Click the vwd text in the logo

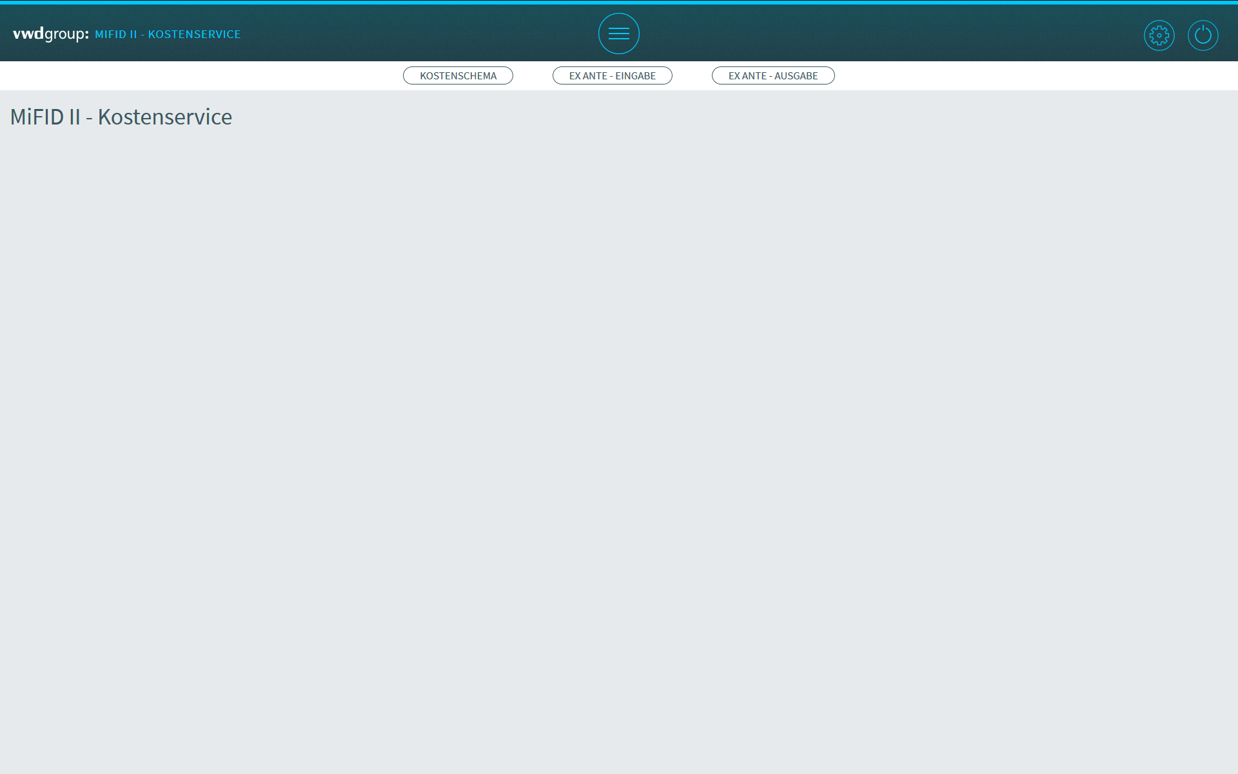28,34
